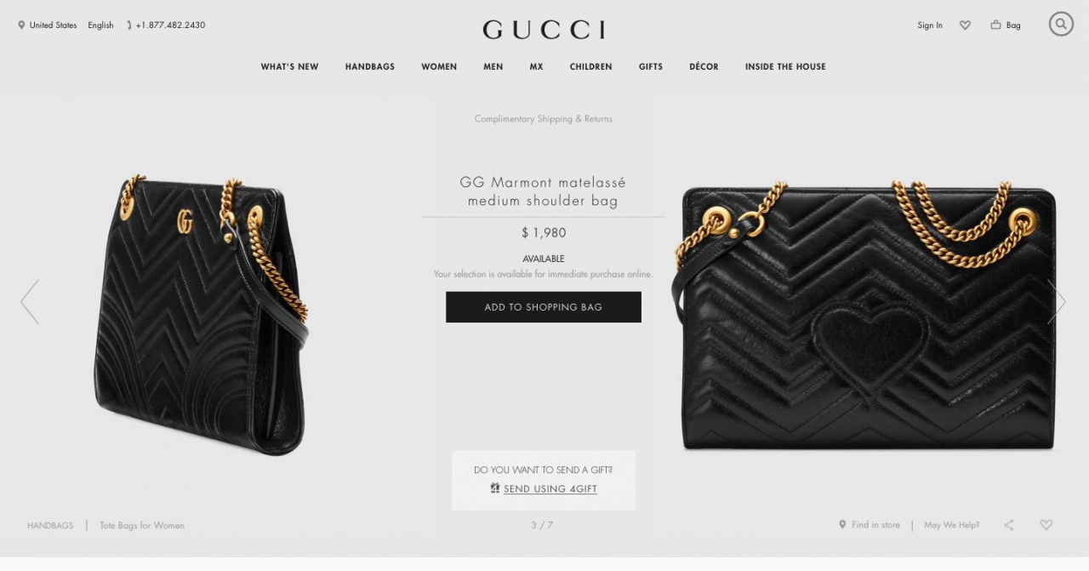Open the Inside the House menu
This screenshot has width=1089, height=571.
pos(785,66)
